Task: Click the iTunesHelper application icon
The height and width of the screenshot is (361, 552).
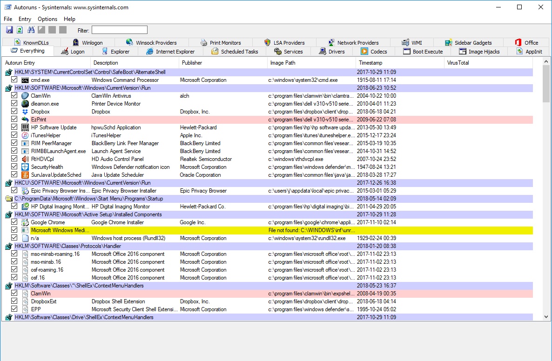Action: (x=25, y=135)
